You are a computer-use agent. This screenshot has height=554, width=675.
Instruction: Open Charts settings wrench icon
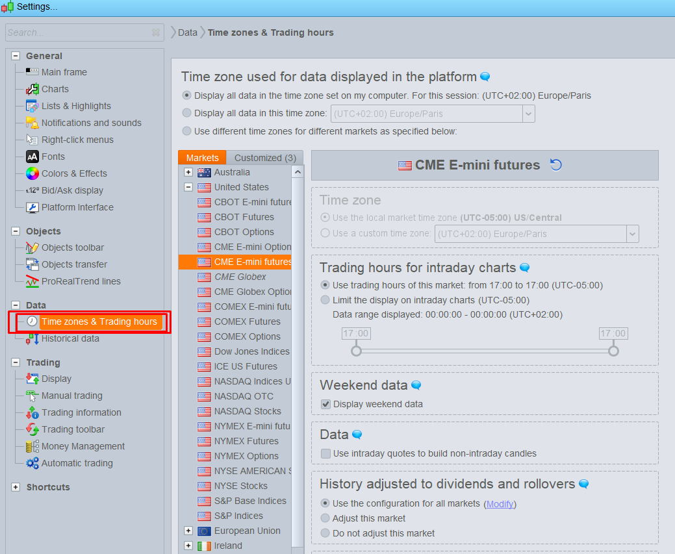click(32, 89)
